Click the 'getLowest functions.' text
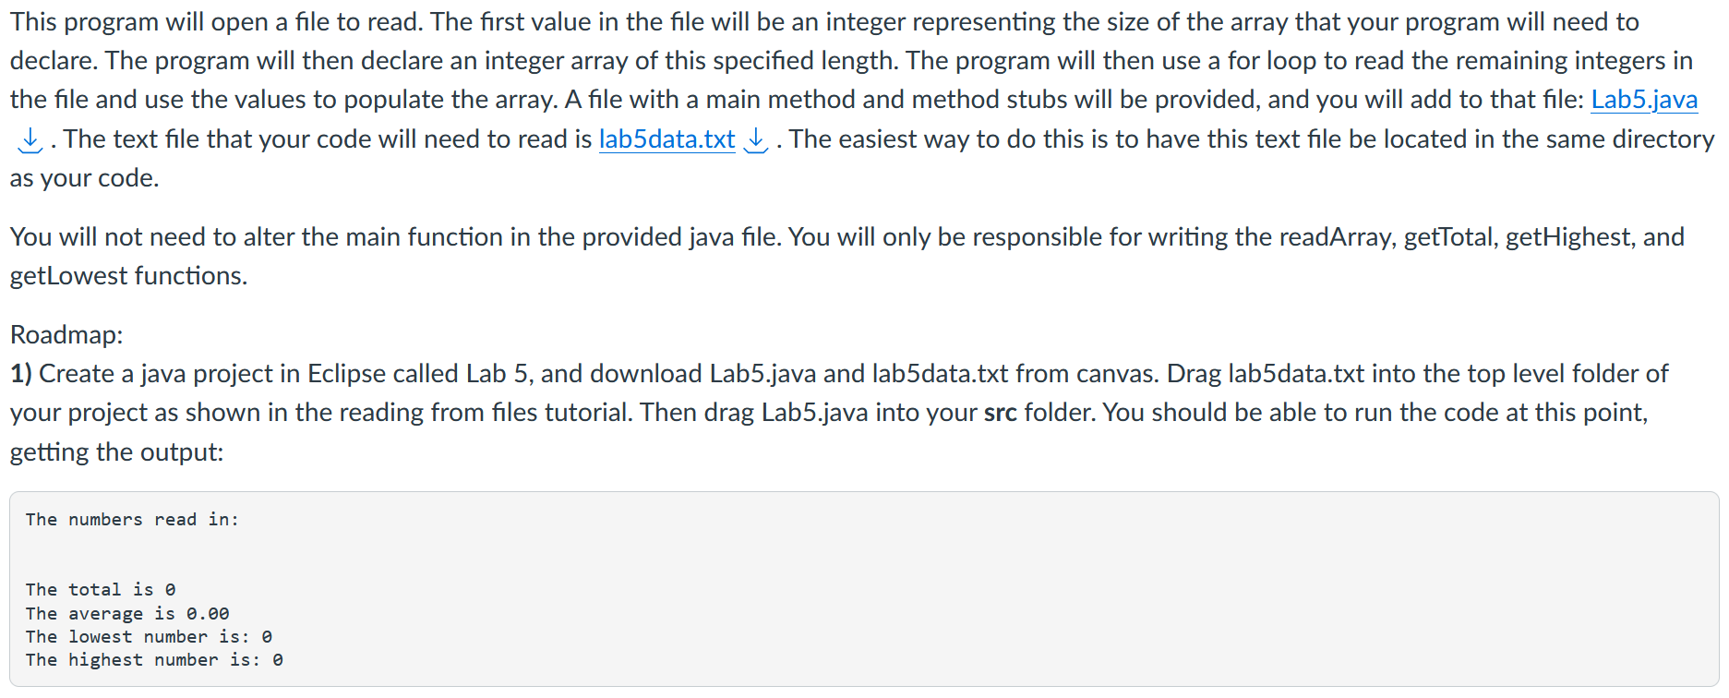 pos(128,276)
